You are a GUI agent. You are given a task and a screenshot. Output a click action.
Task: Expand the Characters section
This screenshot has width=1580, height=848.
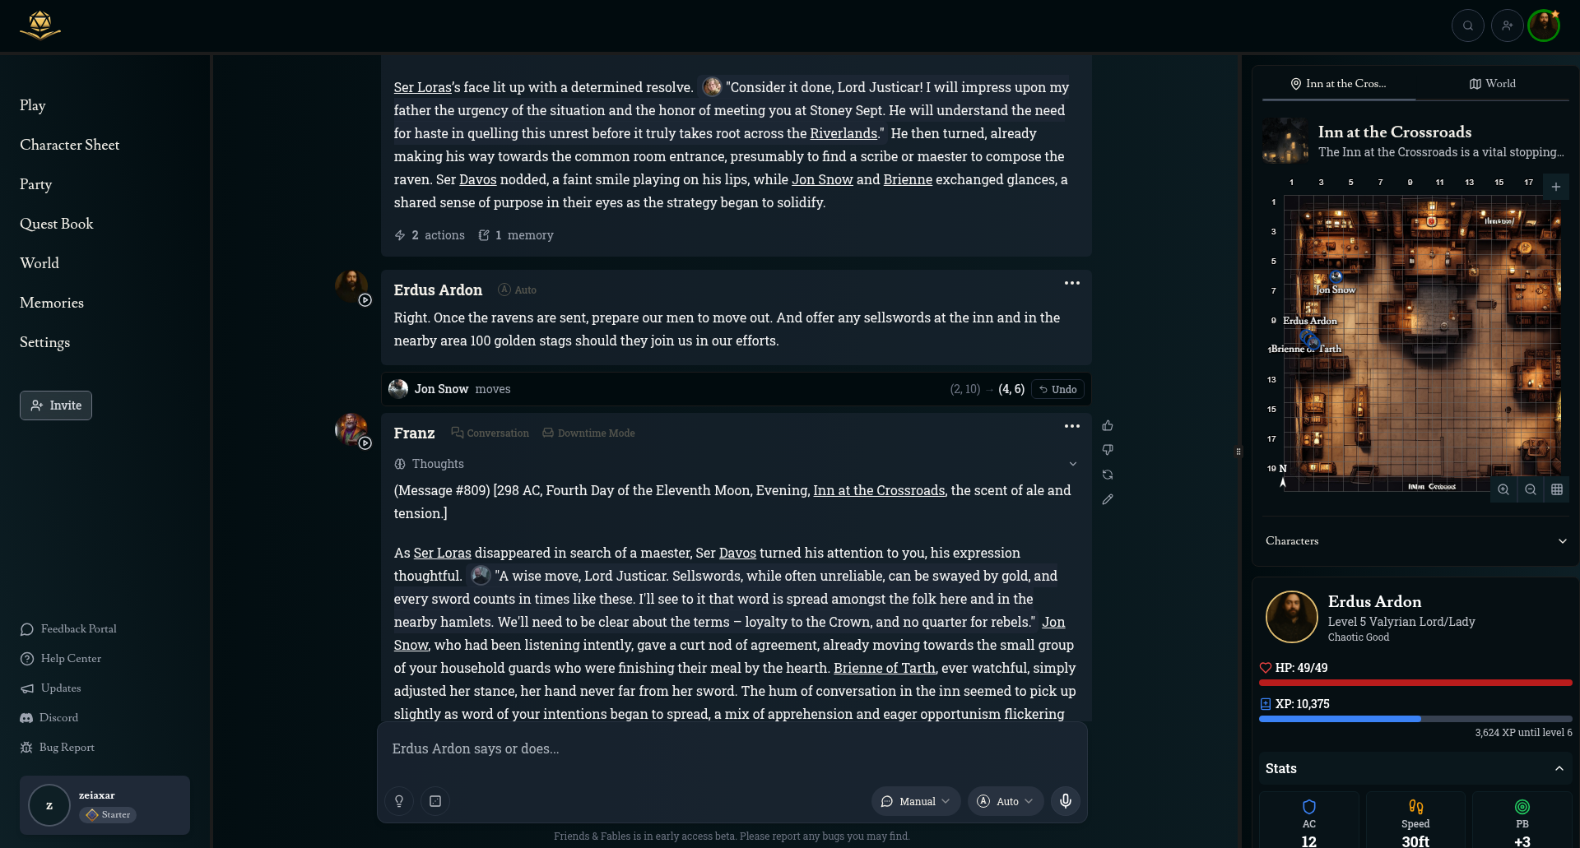pos(1562,541)
